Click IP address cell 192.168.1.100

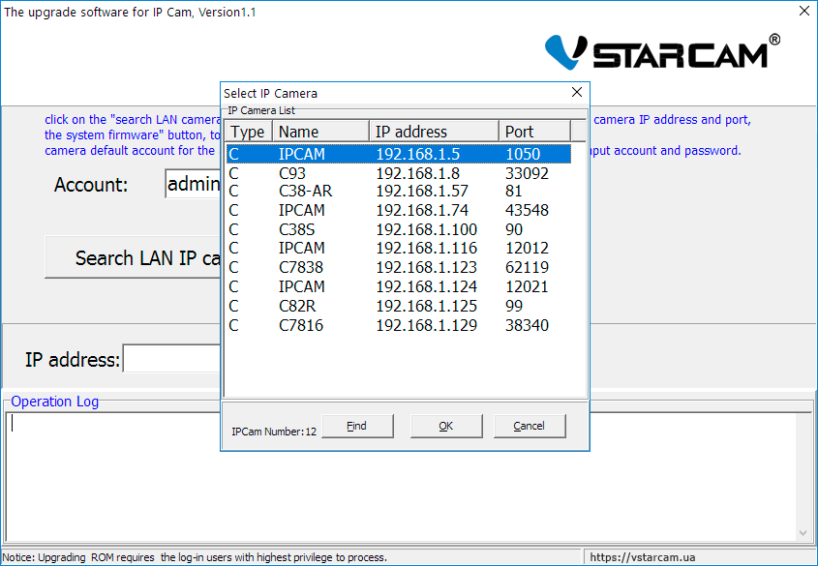426,229
